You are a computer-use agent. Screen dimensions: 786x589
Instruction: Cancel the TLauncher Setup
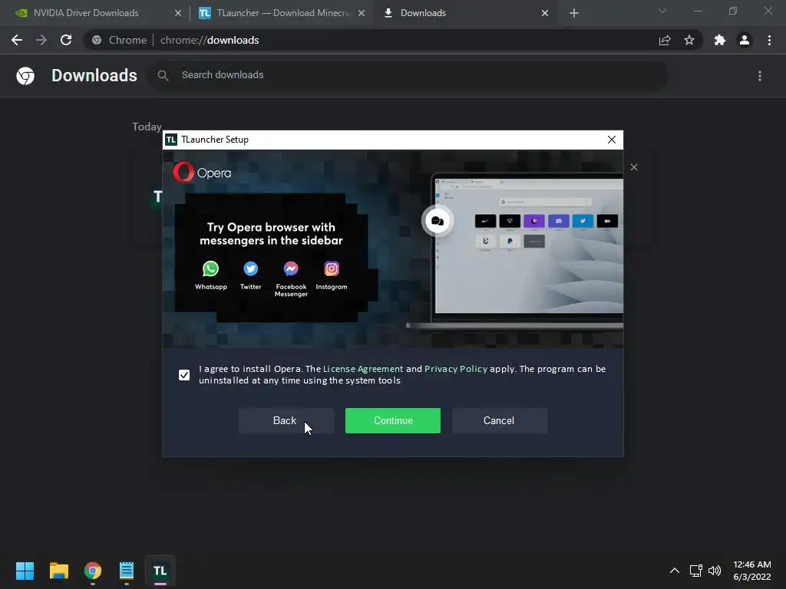[499, 420]
